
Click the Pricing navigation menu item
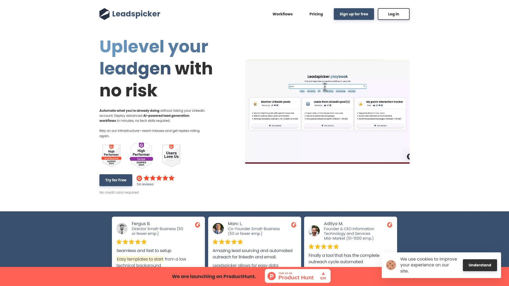click(316, 14)
